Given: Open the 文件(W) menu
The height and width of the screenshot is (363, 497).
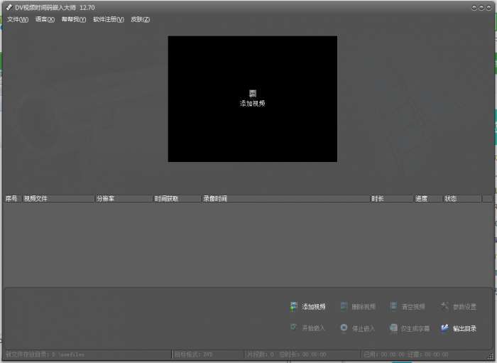Looking at the screenshot, I should coord(18,19).
